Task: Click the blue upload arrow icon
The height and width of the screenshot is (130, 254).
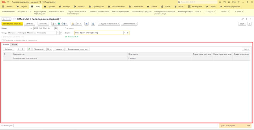Action: pyautogui.click(x=87, y=24)
